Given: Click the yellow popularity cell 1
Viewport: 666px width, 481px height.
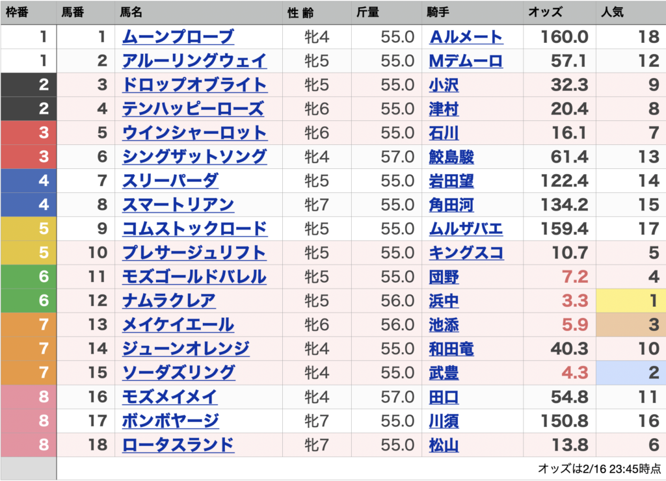Looking at the screenshot, I should click(631, 301).
